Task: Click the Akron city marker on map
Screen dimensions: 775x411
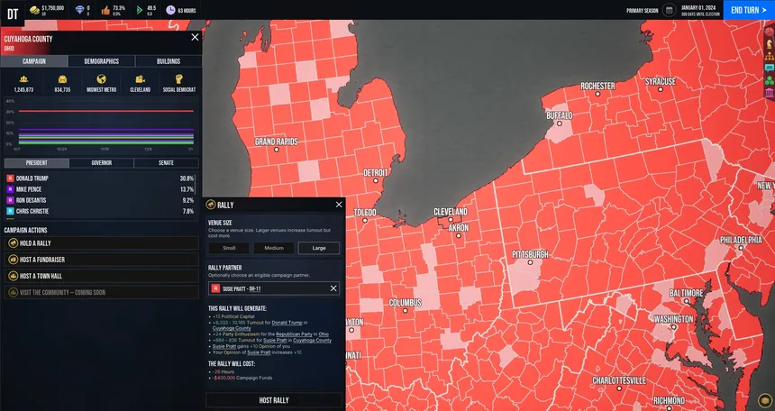Action: pyautogui.click(x=458, y=236)
